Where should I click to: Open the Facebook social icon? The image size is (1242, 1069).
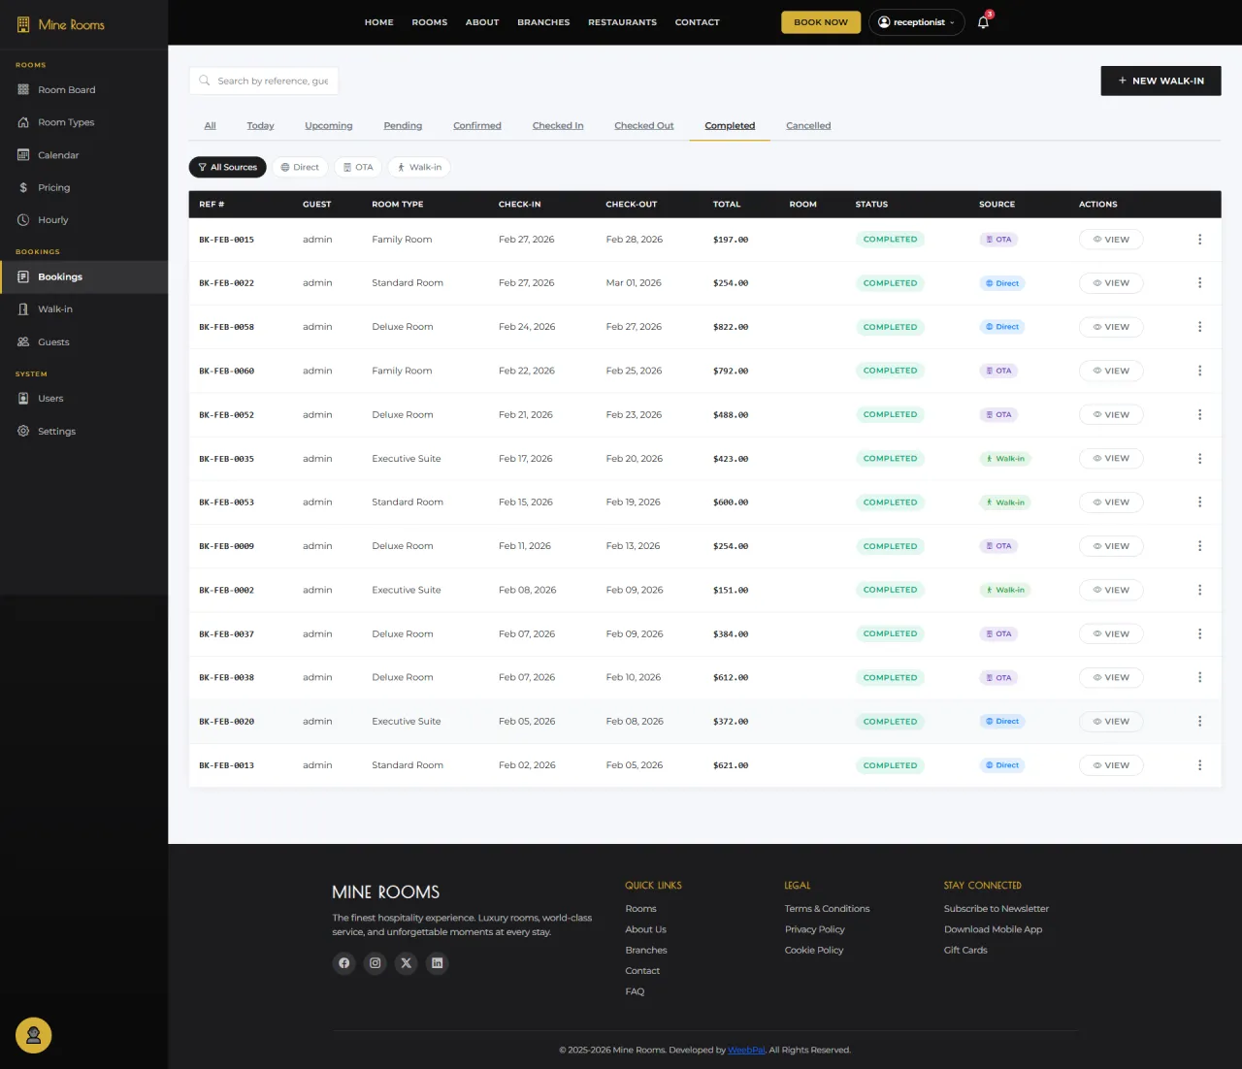pos(343,963)
